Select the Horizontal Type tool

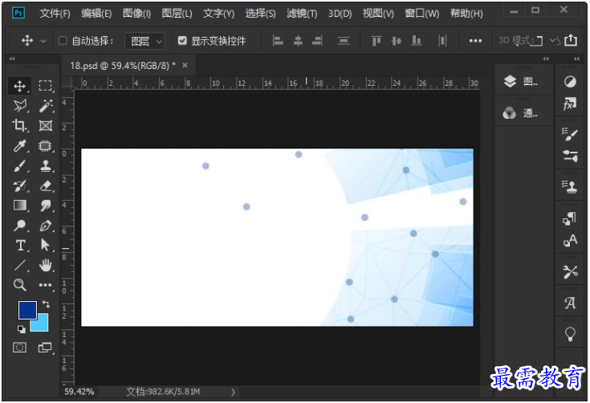[x=20, y=246]
